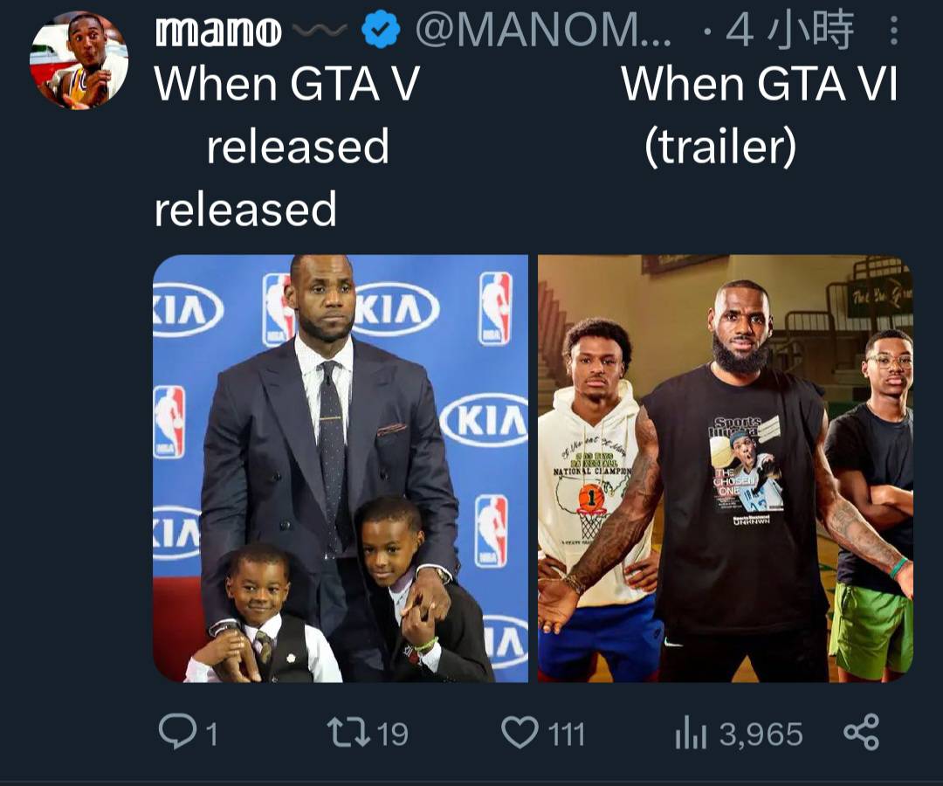Open the left press conference photo
The width and height of the screenshot is (943, 786).
click(x=341, y=468)
